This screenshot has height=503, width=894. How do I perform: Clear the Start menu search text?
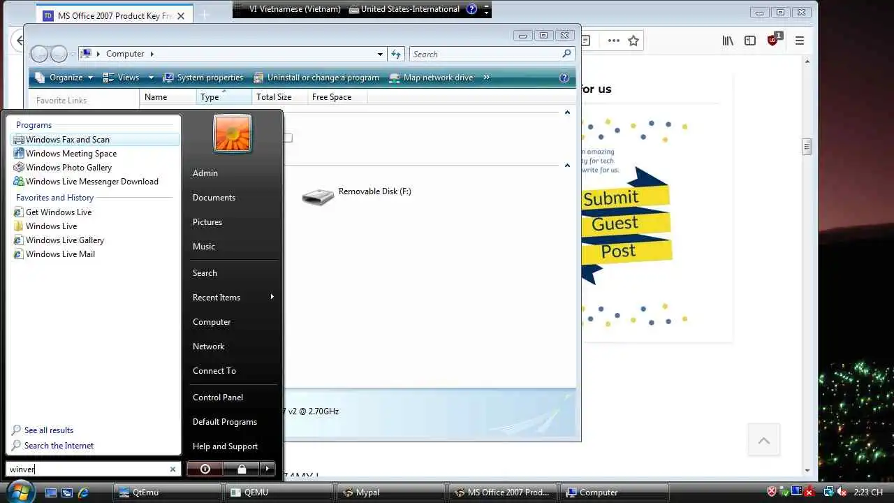[173, 469]
